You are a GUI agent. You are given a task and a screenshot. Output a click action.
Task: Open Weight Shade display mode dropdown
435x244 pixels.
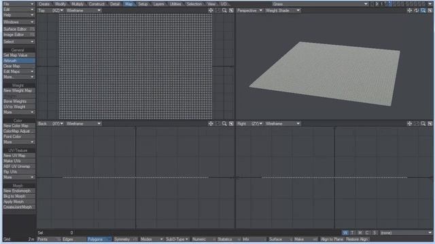(x=283, y=11)
